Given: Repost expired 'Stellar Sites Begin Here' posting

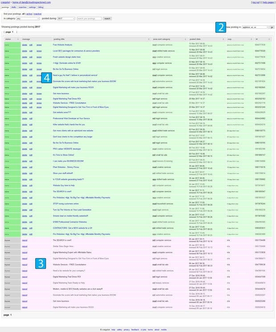Looking at the screenshot, I should (x=24, y=247).
